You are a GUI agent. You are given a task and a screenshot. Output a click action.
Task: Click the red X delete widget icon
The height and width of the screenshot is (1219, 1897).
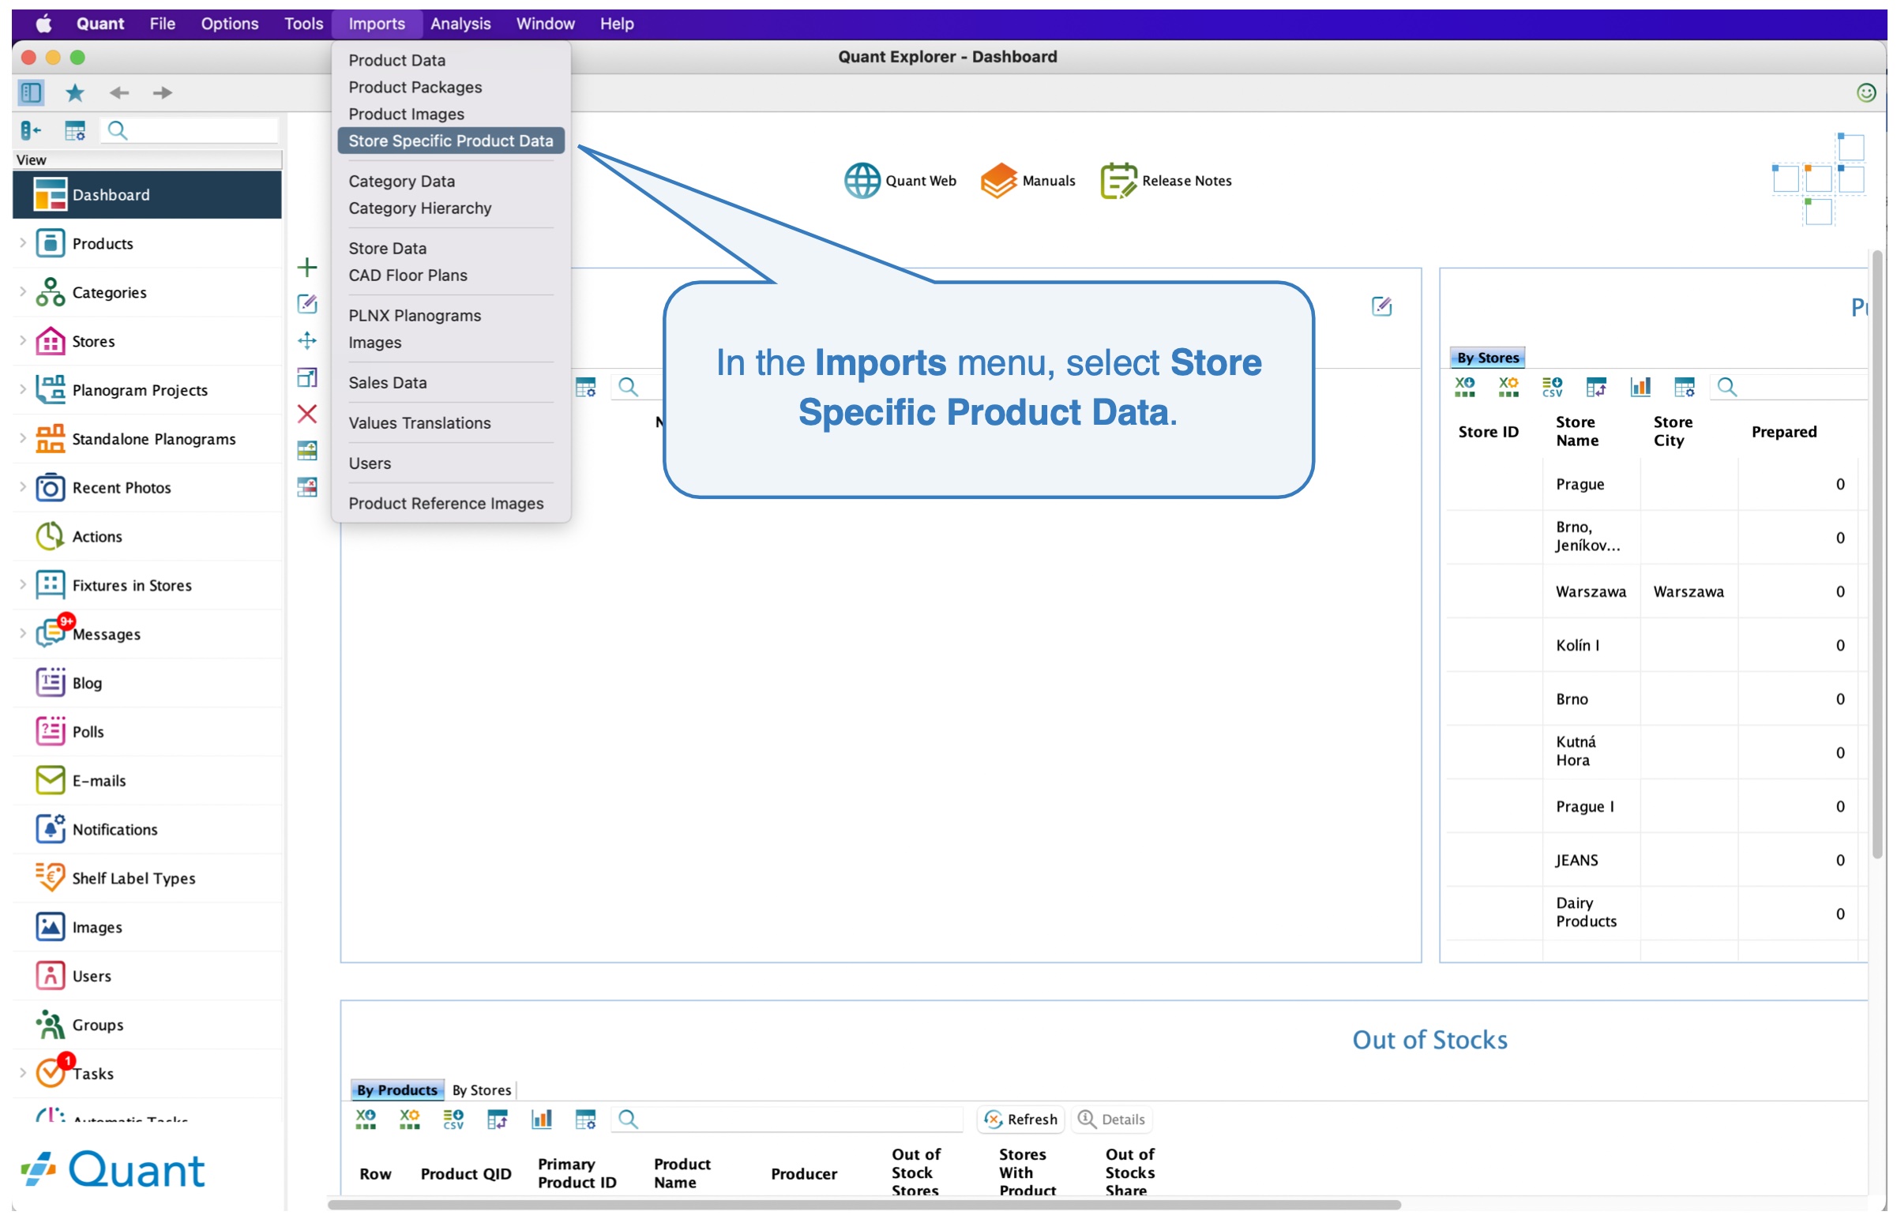coord(307,414)
